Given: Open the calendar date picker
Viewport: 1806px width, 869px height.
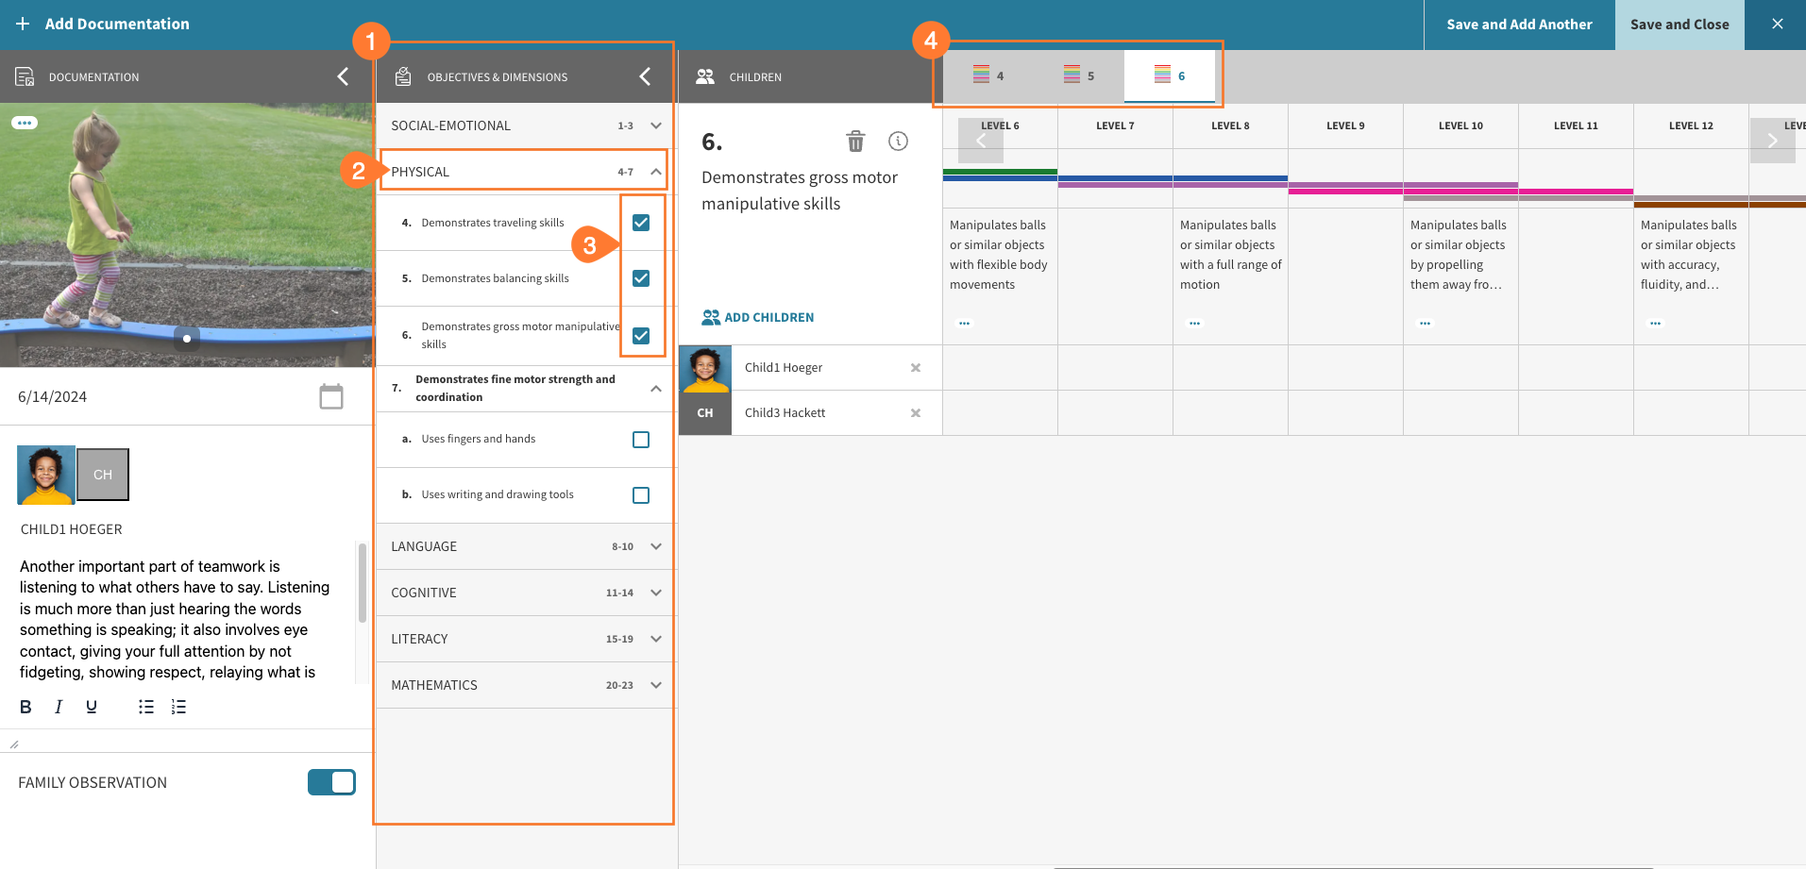Looking at the screenshot, I should (x=330, y=396).
